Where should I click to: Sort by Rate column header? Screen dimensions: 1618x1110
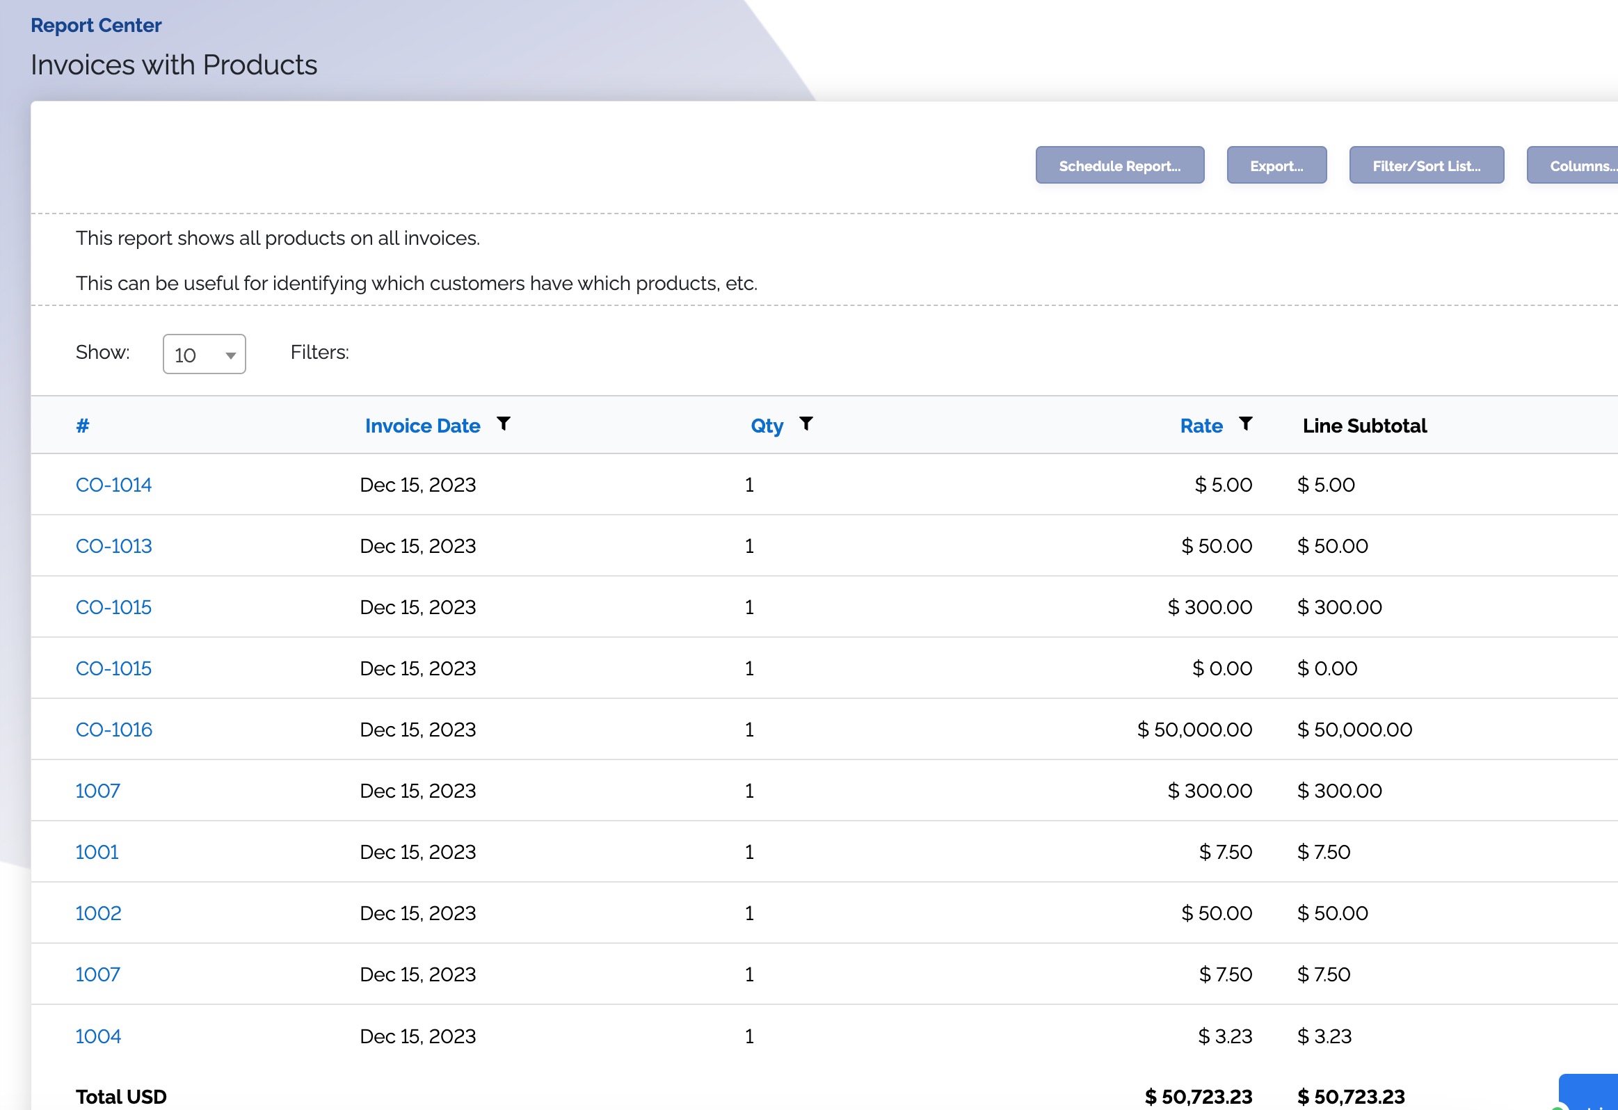(x=1201, y=426)
